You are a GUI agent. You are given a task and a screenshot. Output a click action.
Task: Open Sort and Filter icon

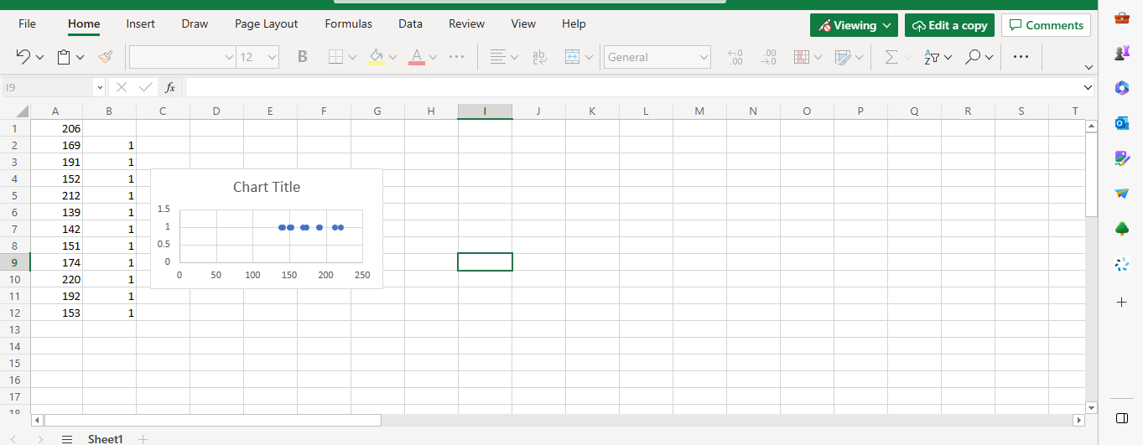pos(932,57)
